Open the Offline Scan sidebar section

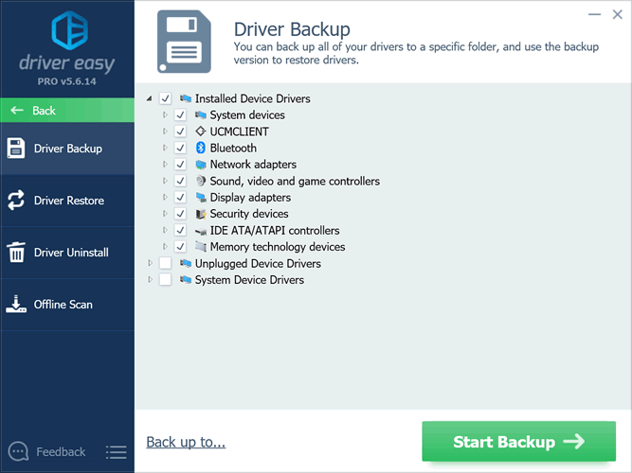[67, 305]
